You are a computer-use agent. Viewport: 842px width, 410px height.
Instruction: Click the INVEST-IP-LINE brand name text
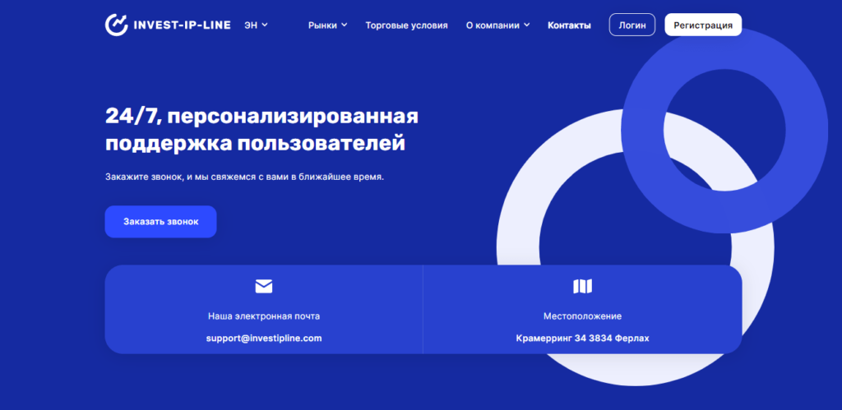pyautogui.click(x=182, y=25)
